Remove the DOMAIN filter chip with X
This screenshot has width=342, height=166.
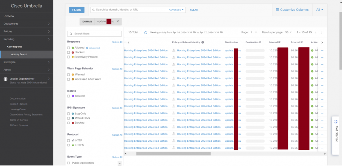pyautogui.click(x=118, y=21)
